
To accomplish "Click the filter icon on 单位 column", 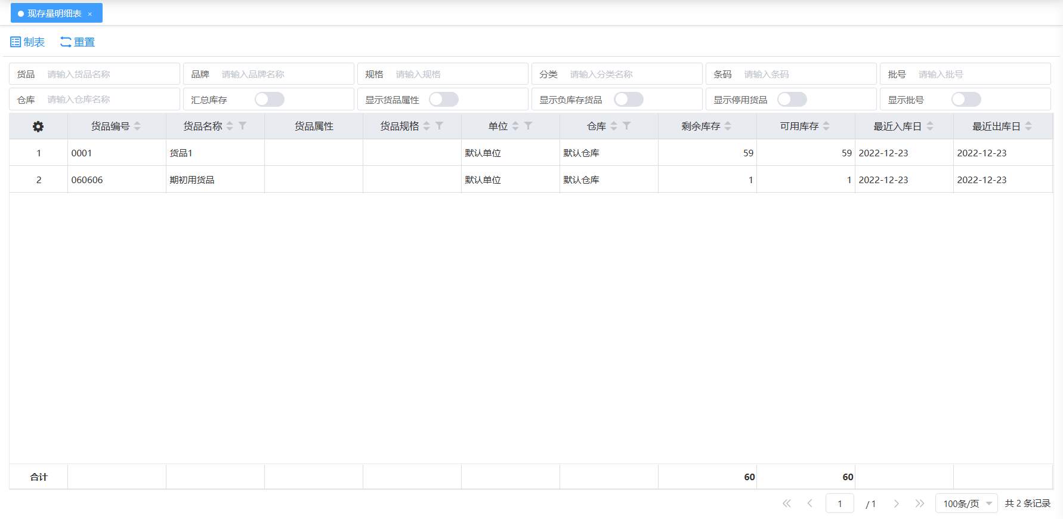I will click(x=529, y=126).
